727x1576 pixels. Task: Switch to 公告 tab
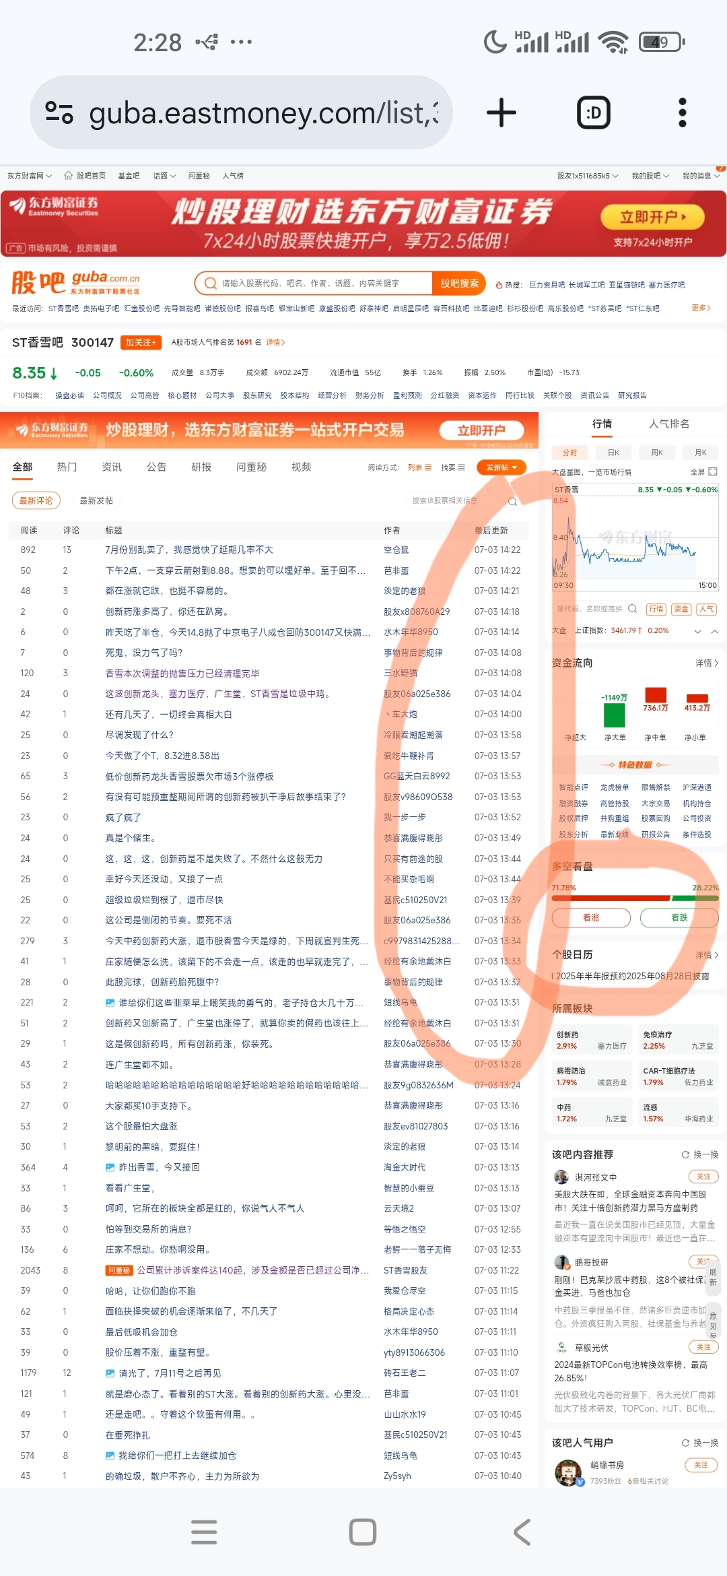point(157,467)
